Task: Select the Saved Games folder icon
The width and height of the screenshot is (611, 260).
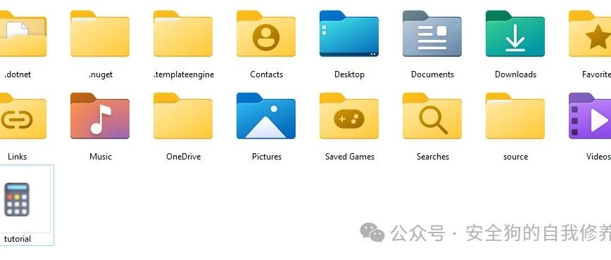Action: [x=348, y=116]
